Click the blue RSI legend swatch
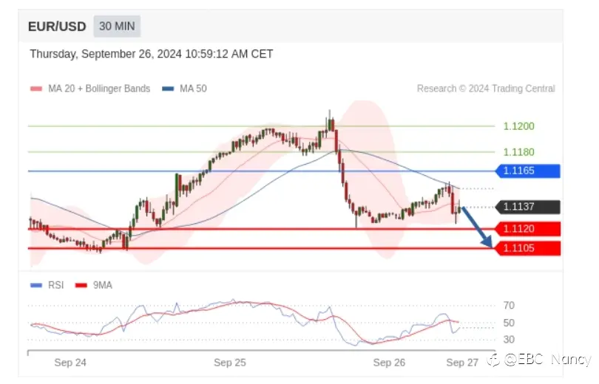 [x=36, y=285]
